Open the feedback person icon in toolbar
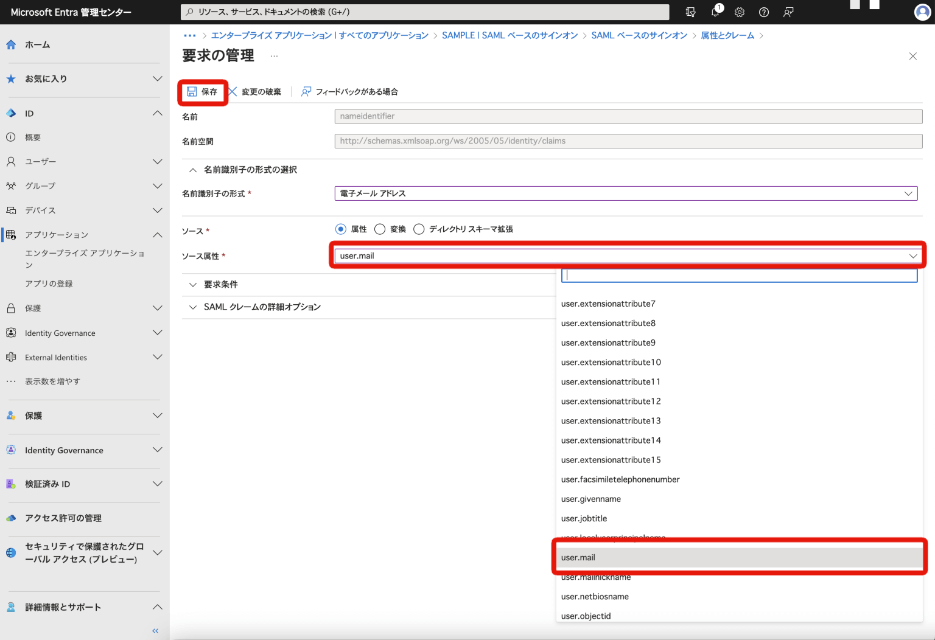 306,92
